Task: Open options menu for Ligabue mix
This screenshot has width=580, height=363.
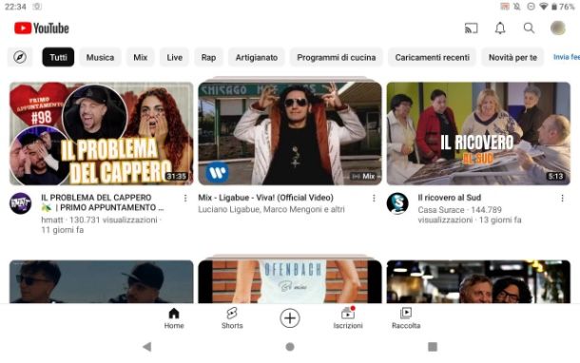Action: coord(374,199)
